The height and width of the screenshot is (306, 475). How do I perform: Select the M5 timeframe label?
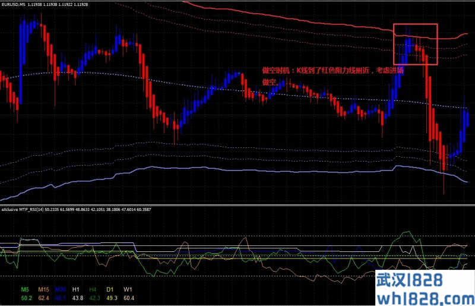coord(24,289)
